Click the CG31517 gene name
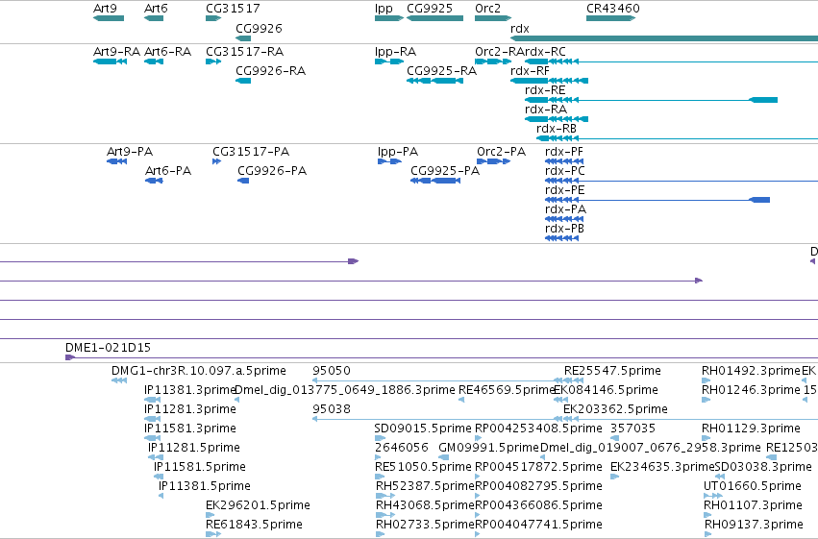The image size is (818, 539). tap(233, 9)
